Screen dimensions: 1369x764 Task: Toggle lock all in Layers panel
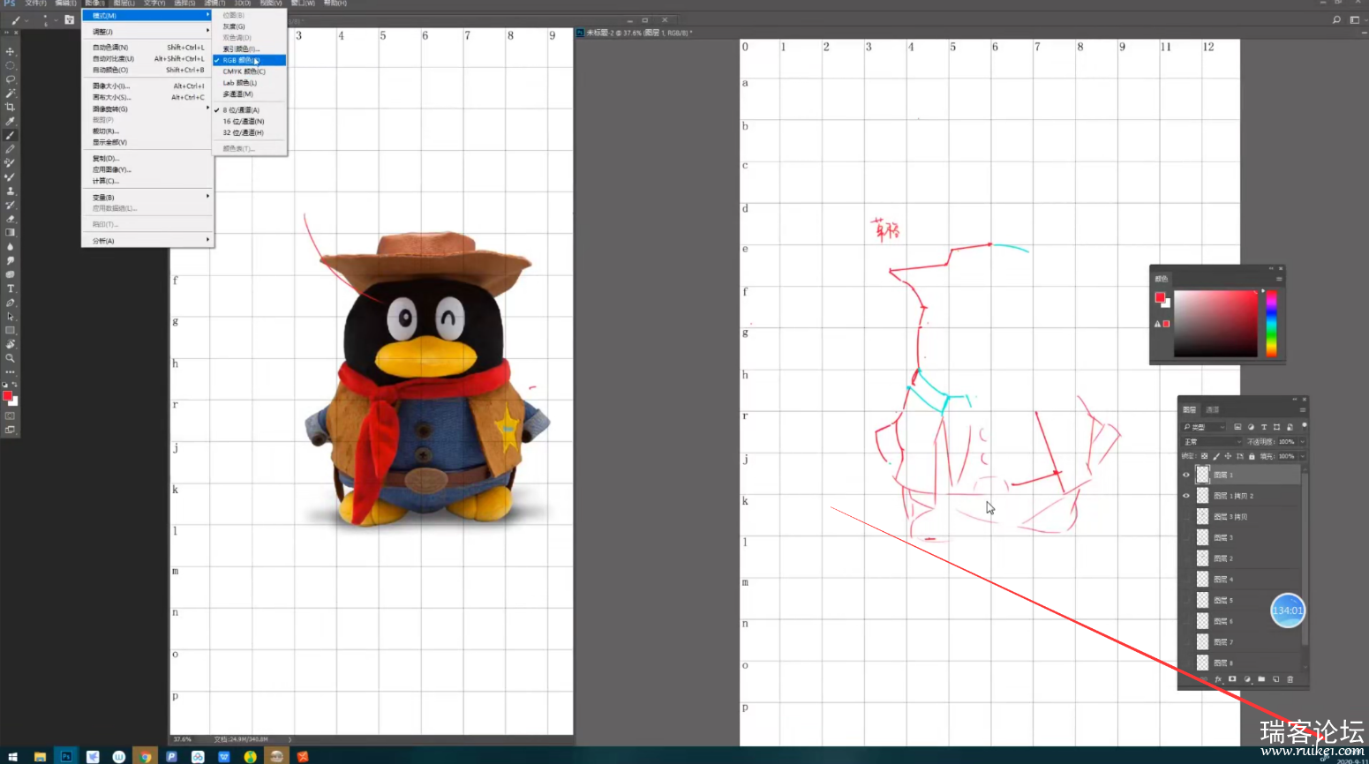(x=1252, y=456)
